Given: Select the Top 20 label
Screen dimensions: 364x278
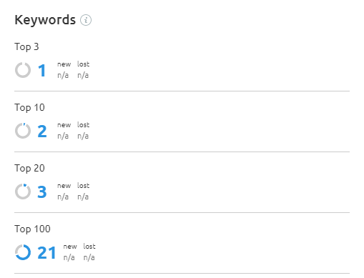Looking at the screenshot, I should point(29,169).
